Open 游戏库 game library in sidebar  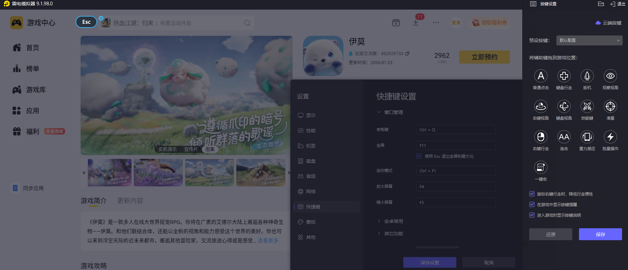[x=29, y=90]
